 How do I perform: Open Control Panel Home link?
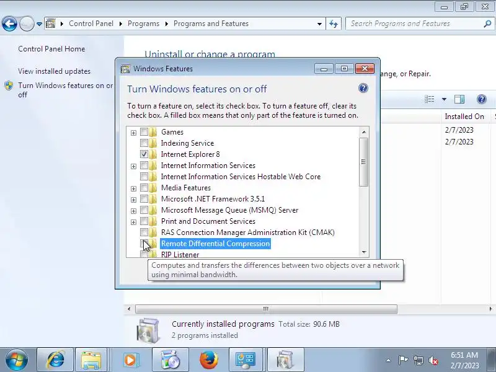(x=51, y=49)
